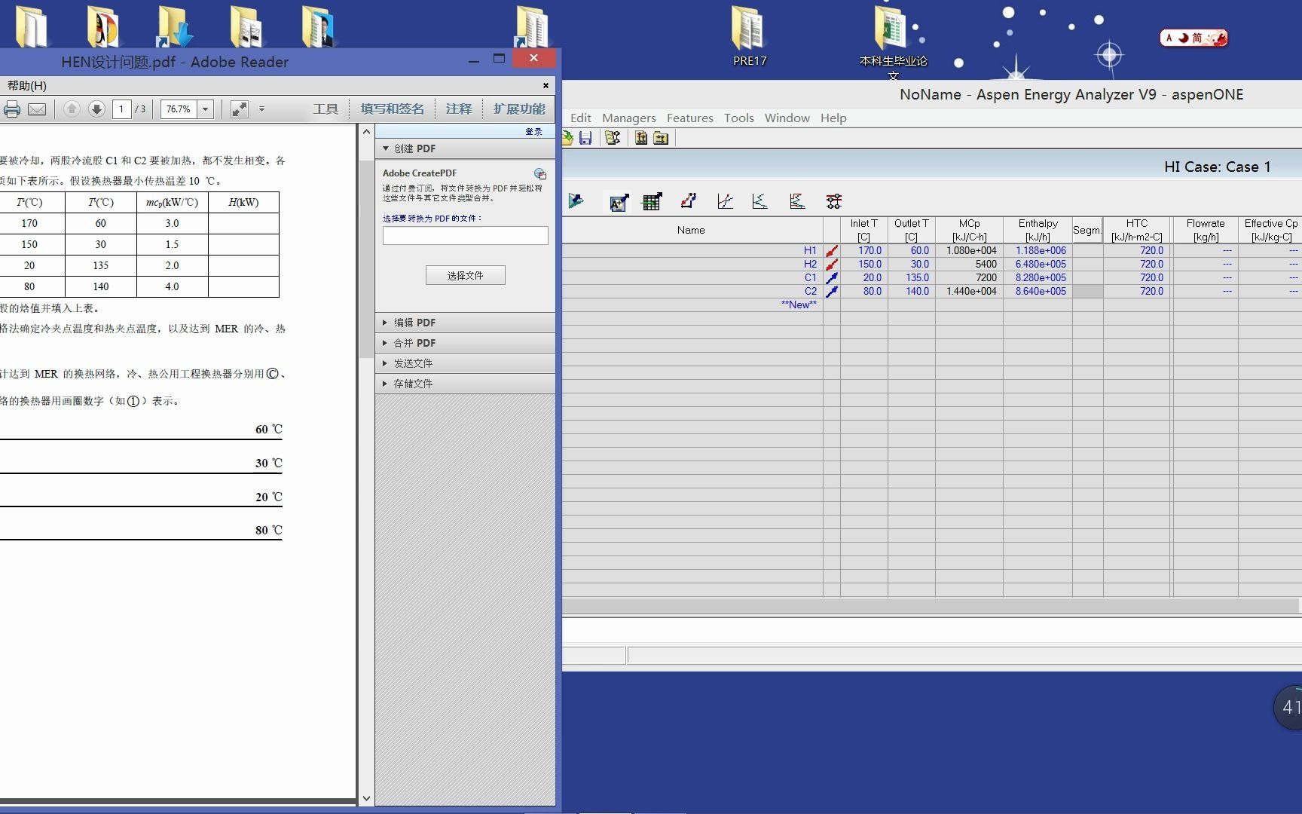This screenshot has height=814, width=1302.
Task: Open the Help menu in Aspen
Action: click(x=833, y=118)
